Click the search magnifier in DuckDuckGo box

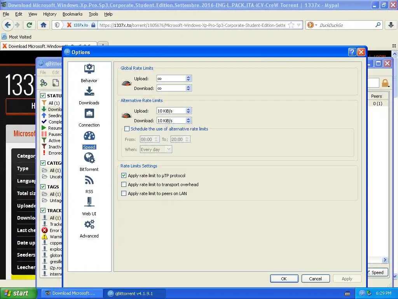tap(378, 25)
